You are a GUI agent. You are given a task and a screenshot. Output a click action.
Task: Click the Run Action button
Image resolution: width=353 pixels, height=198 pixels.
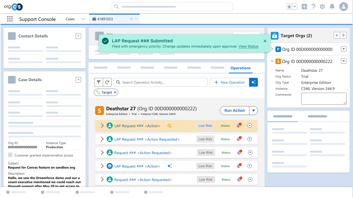(x=235, y=111)
